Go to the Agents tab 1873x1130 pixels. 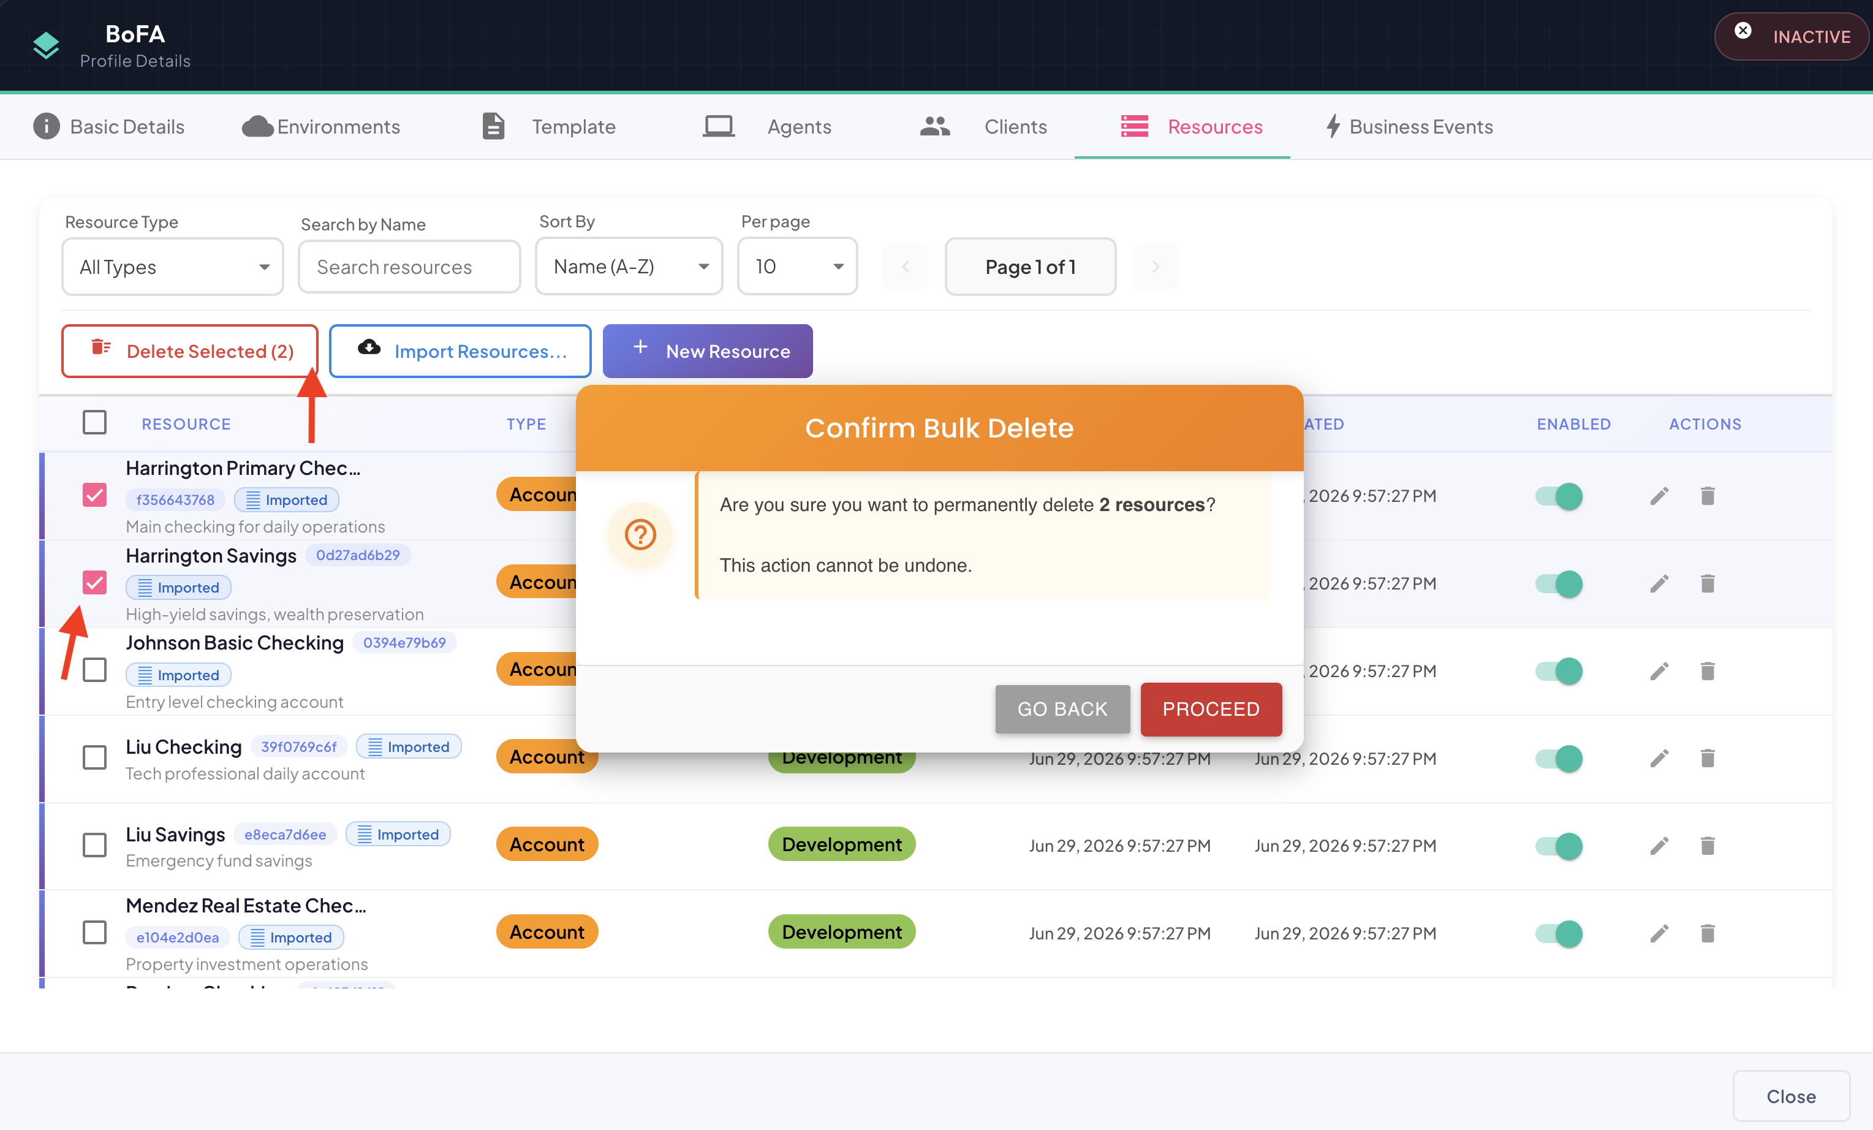coord(767,126)
